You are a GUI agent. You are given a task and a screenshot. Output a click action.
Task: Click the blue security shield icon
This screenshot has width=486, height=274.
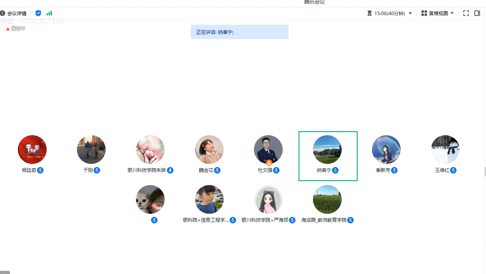tap(38, 13)
